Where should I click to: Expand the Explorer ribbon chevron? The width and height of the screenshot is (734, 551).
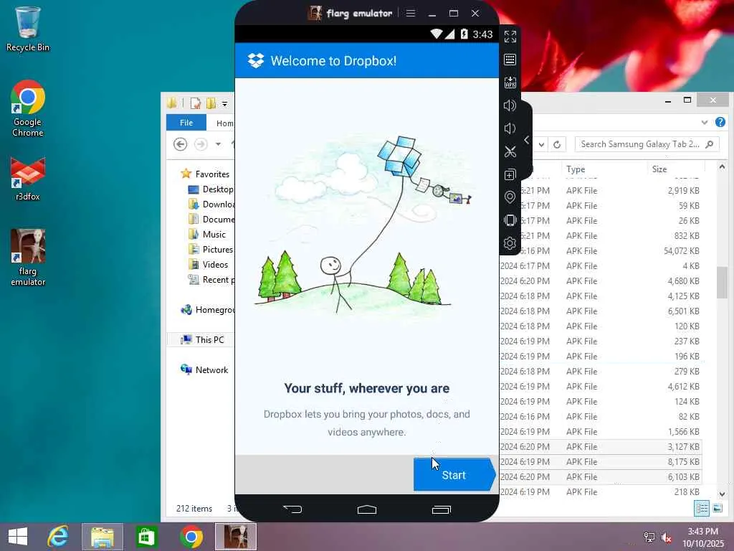pyautogui.click(x=705, y=122)
